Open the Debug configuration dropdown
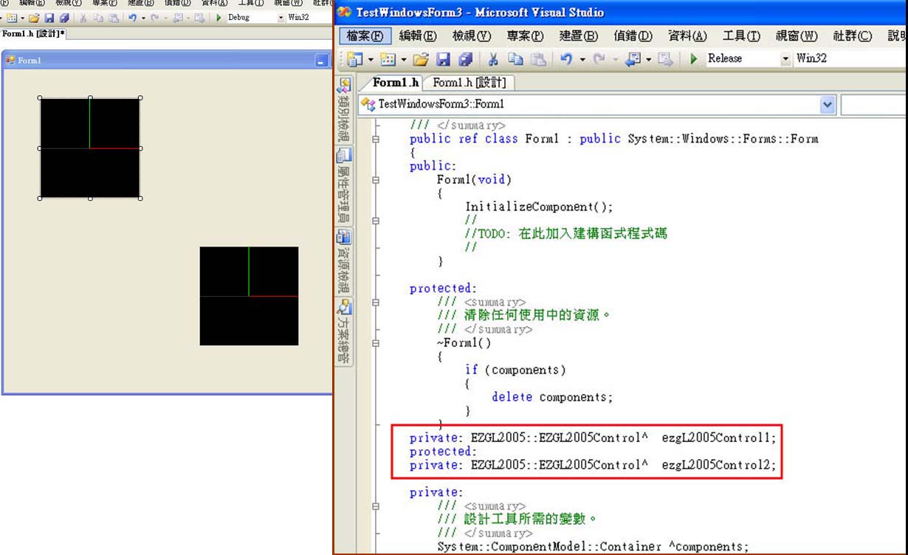 pos(281,18)
